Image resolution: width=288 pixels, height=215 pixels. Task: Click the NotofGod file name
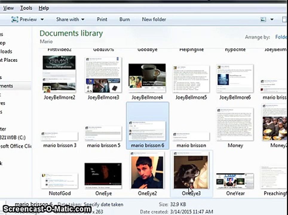60,193
